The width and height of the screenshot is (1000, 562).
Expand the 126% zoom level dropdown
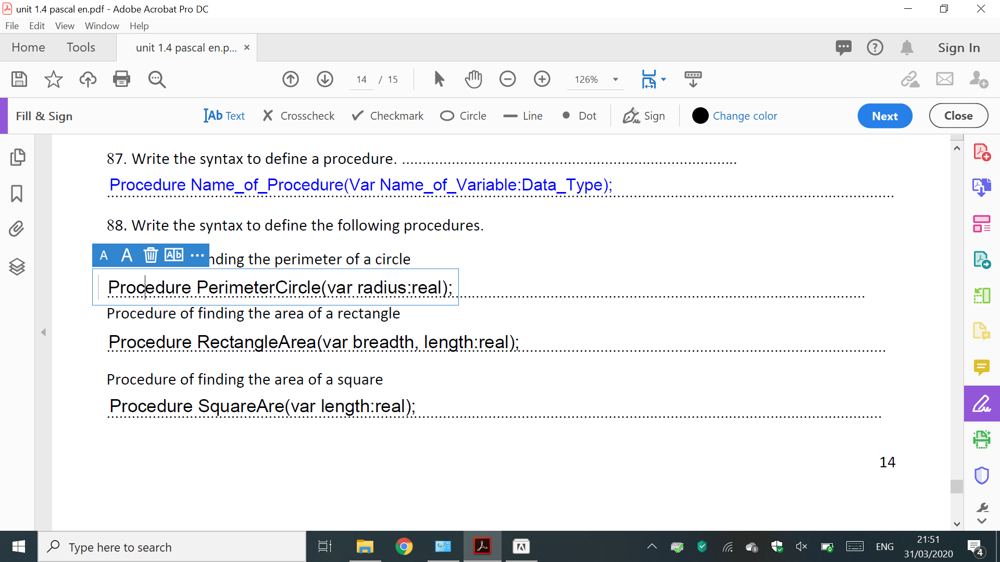[616, 80]
